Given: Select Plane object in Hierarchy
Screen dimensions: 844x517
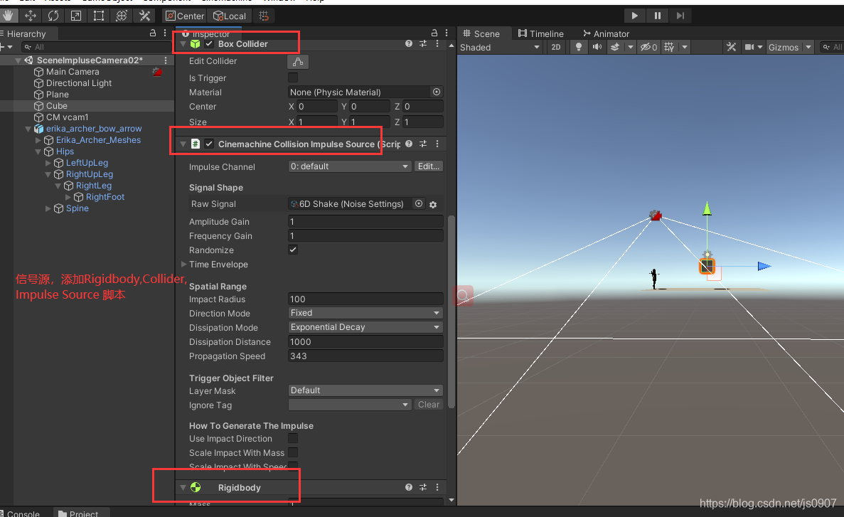Looking at the screenshot, I should [x=57, y=95].
